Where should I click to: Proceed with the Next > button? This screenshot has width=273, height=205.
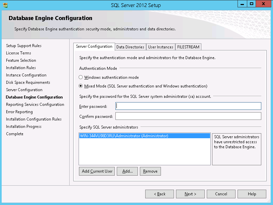pyautogui.click(x=190, y=194)
